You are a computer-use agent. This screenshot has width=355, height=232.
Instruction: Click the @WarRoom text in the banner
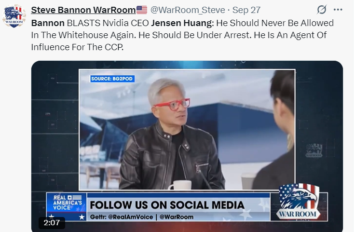(x=177, y=217)
